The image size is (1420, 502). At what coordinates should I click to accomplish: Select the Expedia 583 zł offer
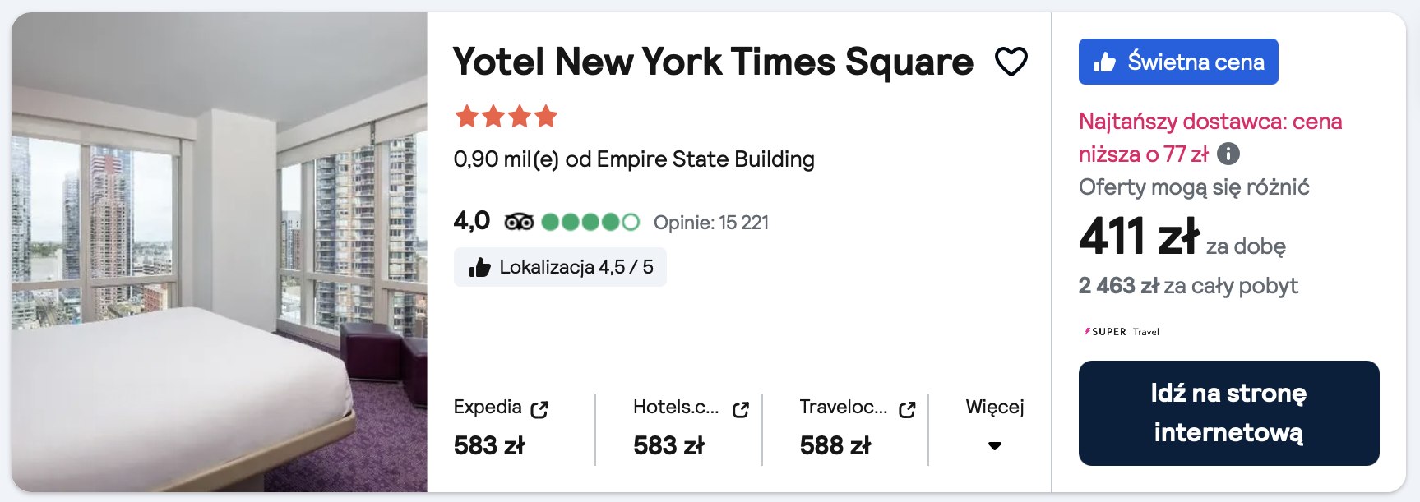[x=489, y=445]
